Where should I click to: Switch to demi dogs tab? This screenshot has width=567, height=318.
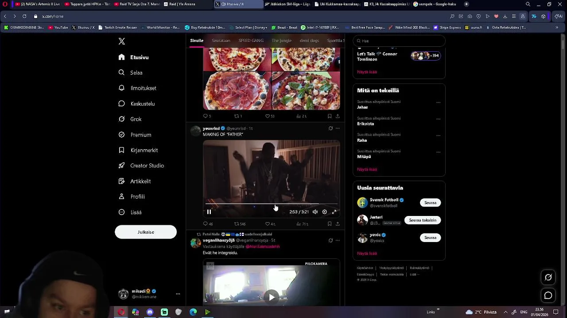(x=309, y=41)
